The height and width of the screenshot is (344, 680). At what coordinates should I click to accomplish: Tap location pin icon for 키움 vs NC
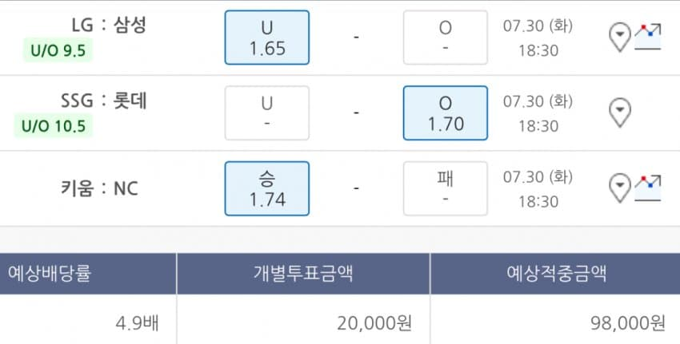(620, 188)
